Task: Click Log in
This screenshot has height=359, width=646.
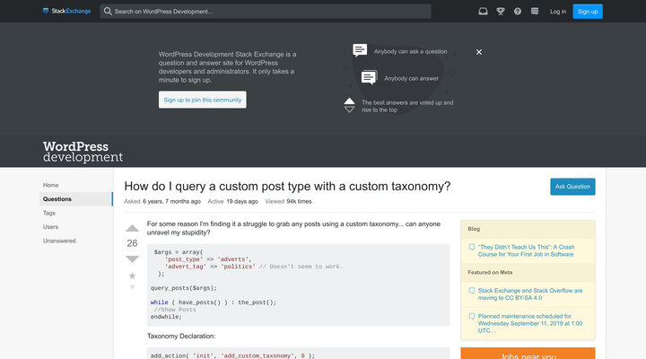Action: [x=558, y=12]
